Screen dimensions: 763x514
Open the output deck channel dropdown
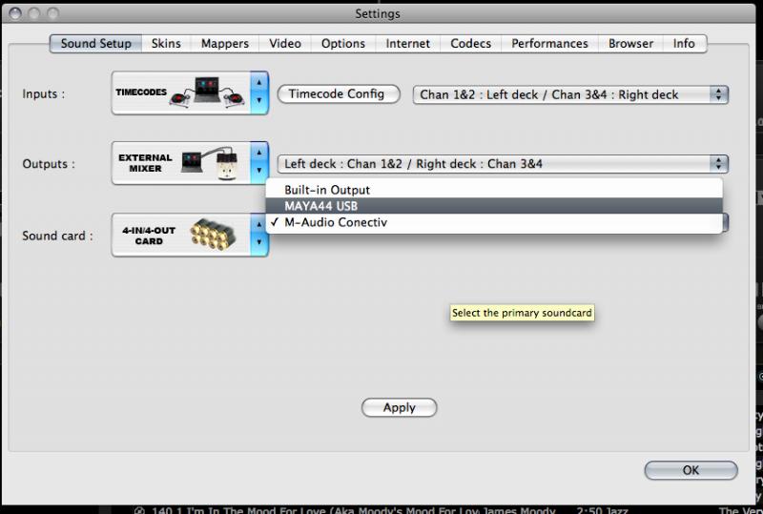502,164
